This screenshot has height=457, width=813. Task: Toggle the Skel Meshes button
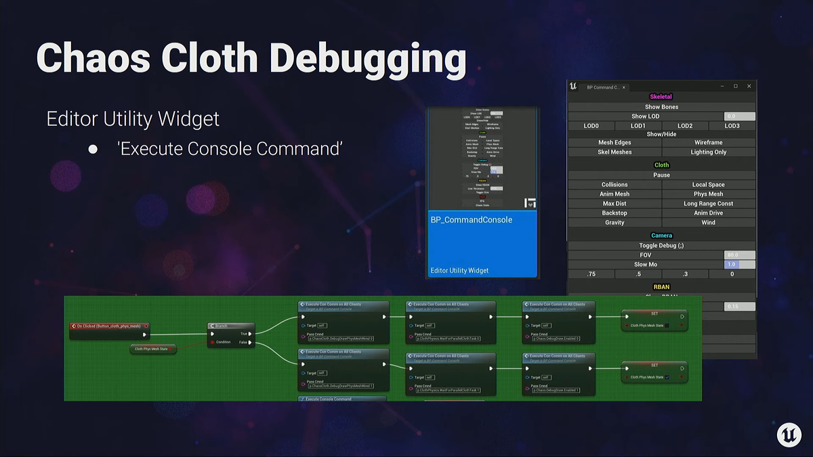[x=614, y=152]
